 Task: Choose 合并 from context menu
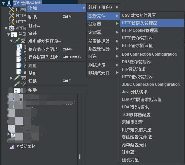(57, 33)
